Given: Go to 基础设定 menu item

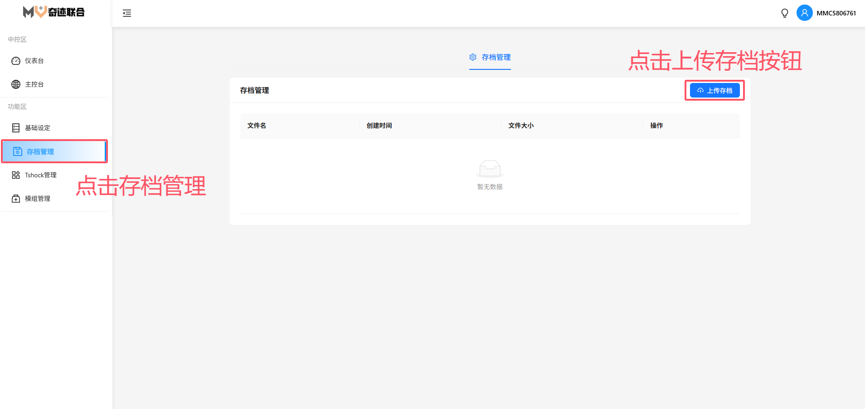Looking at the screenshot, I should click(x=38, y=128).
